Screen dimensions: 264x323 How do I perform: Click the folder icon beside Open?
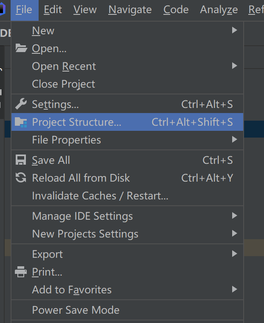coord(21,48)
